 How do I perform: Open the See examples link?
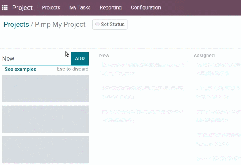point(20,69)
